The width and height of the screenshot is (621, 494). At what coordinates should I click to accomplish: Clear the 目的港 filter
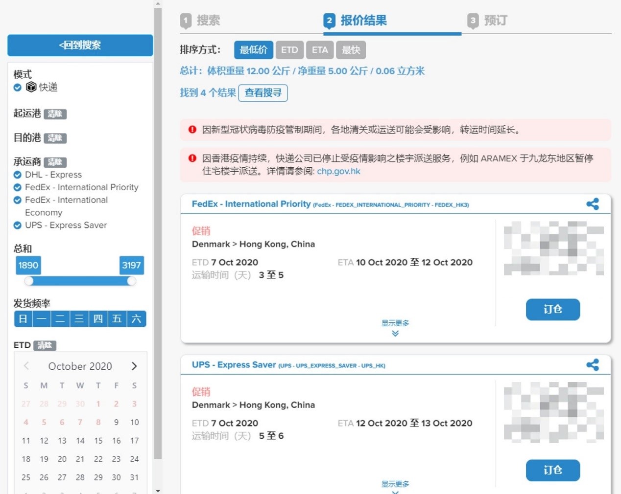click(55, 138)
